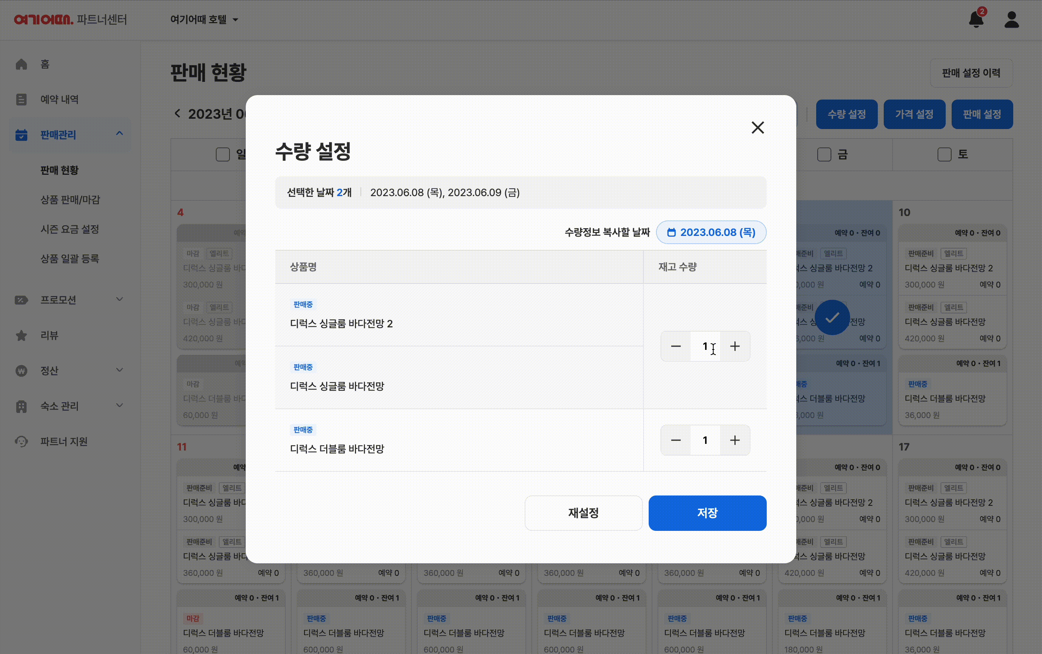Open 시즌 요금 설정 submenu item
Screen dimensions: 1042x654
(x=70, y=229)
